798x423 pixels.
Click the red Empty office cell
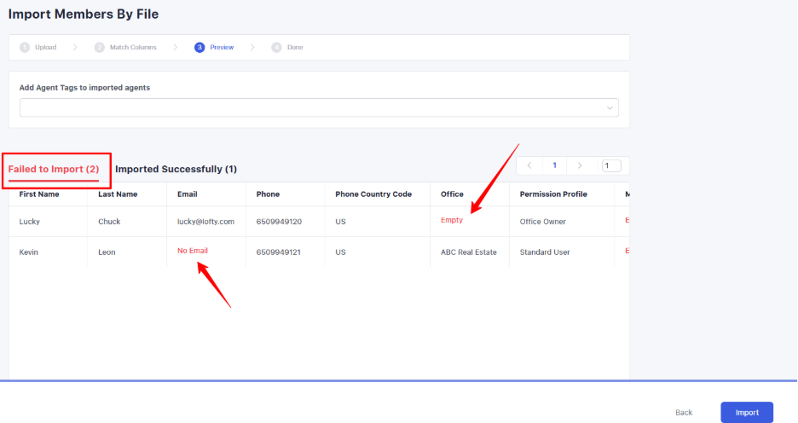(x=452, y=220)
